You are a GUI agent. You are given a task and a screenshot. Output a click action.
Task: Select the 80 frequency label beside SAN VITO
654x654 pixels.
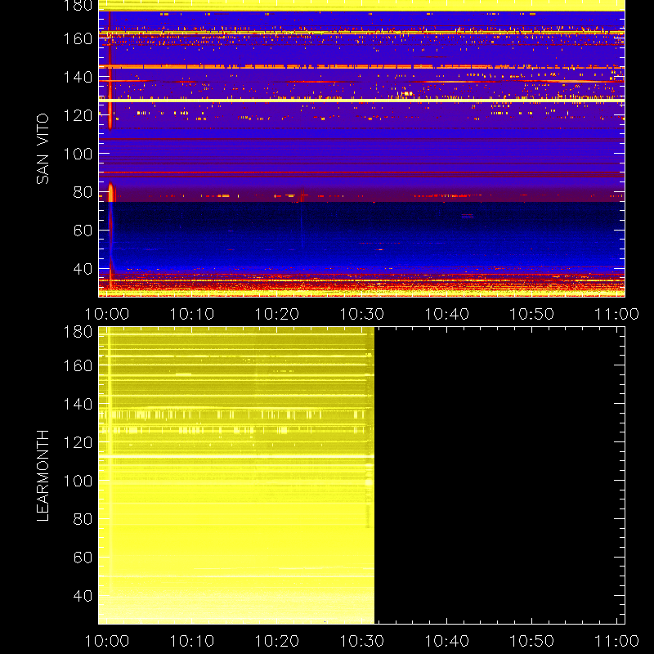[83, 192]
